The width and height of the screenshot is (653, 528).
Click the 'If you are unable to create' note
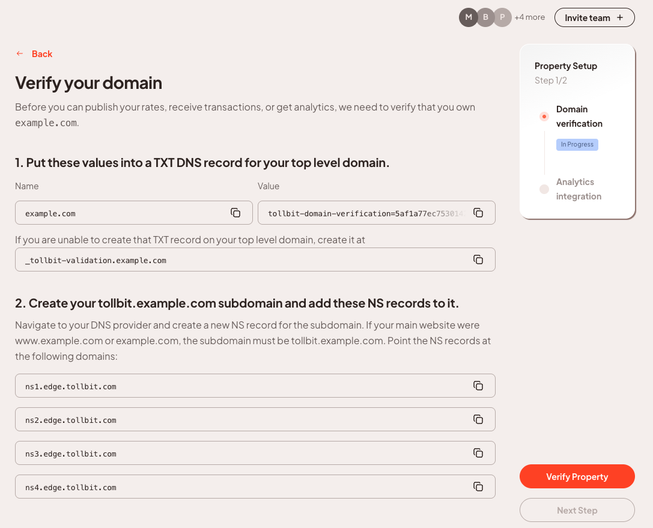pos(190,240)
